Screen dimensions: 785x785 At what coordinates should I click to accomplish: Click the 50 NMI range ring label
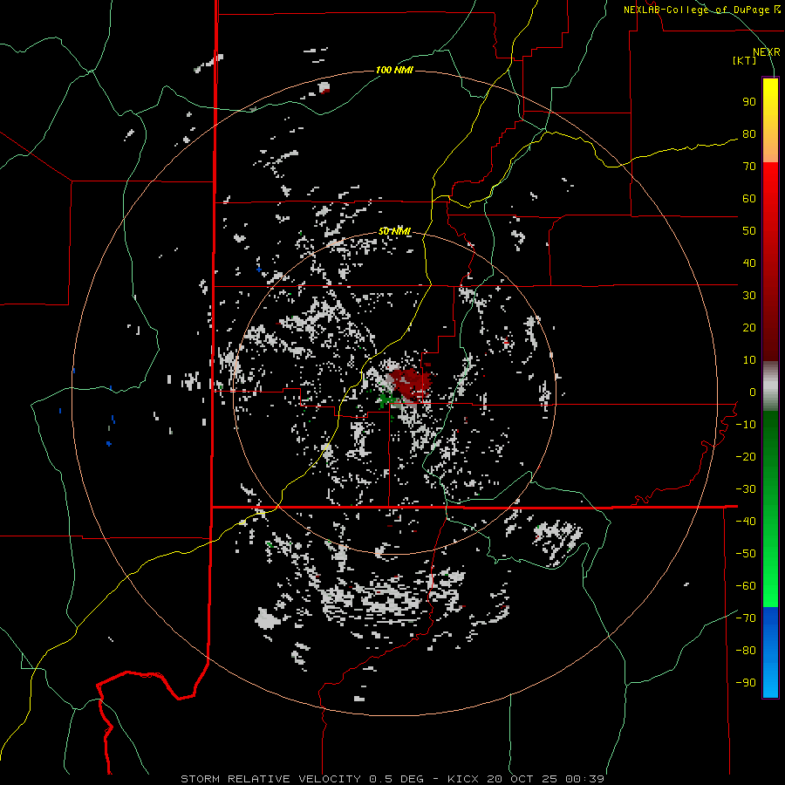pyautogui.click(x=394, y=231)
